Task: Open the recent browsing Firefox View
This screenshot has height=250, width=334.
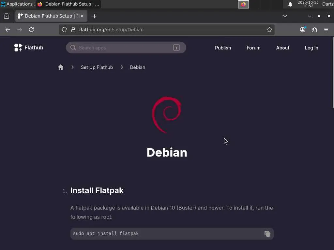Action: pyautogui.click(x=7, y=16)
